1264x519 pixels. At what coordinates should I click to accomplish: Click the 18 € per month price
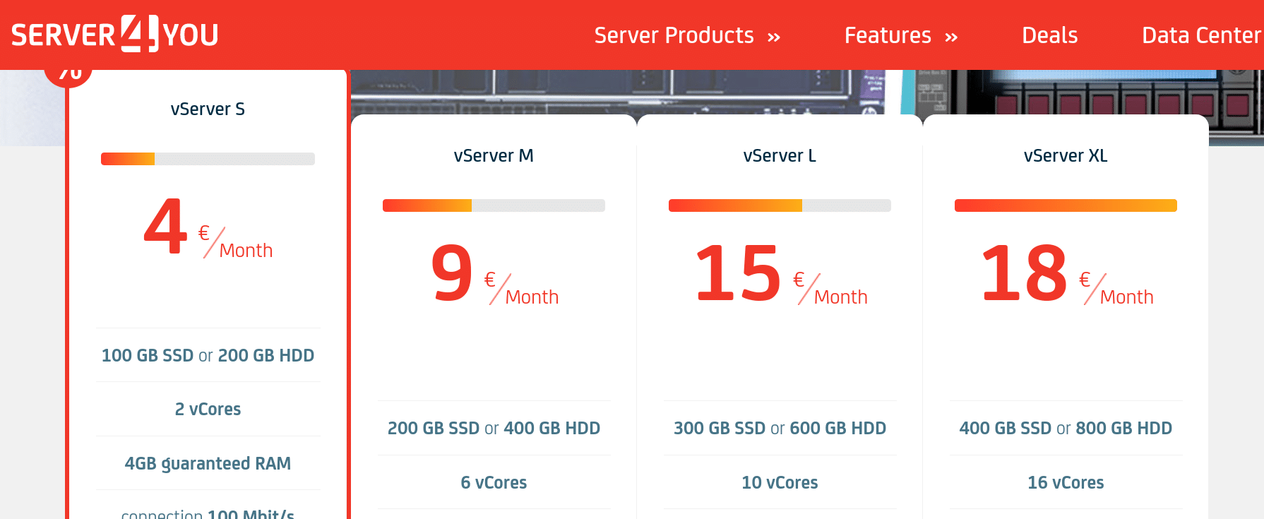click(x=1066, y=274)
